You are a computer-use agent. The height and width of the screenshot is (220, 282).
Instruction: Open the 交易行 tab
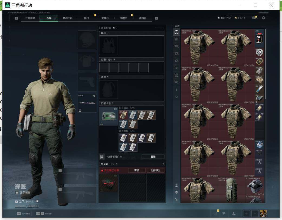pyautogui.click(x=105, y=18)
